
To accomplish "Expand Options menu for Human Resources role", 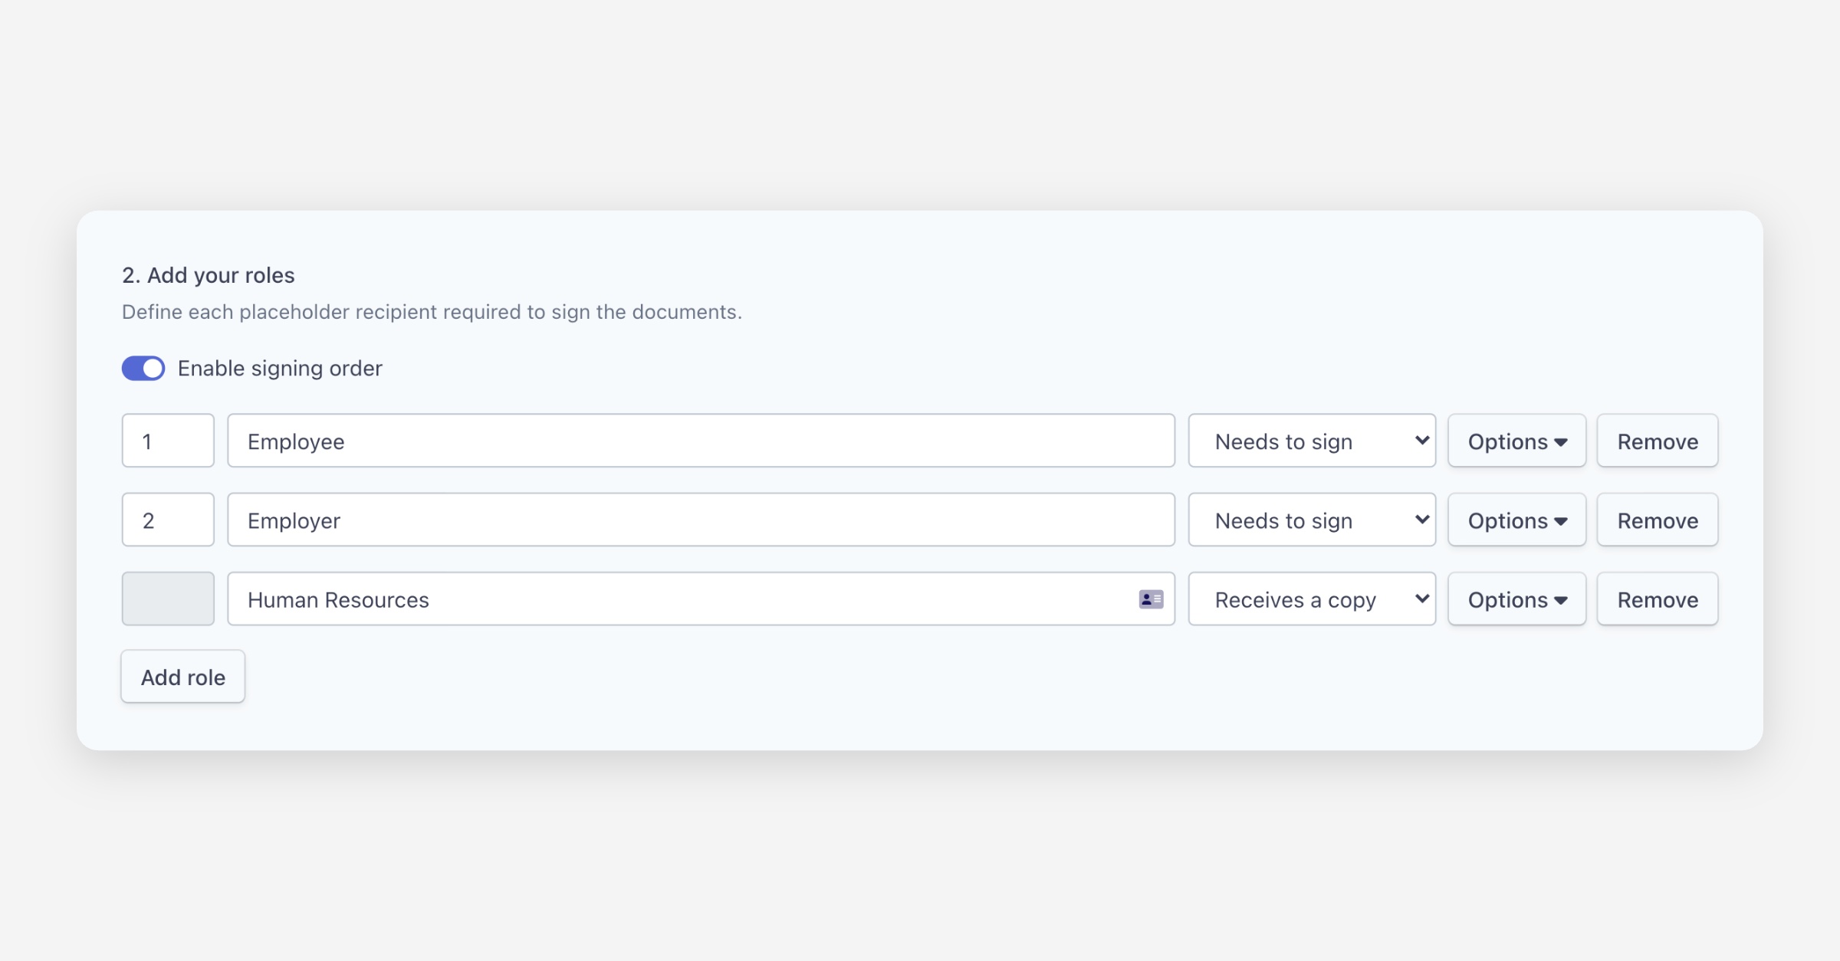I will coord(1516,599).
